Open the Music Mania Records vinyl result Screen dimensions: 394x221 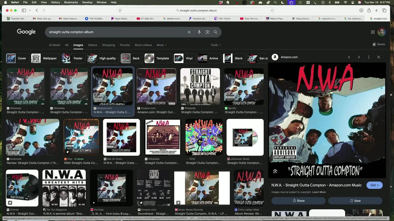[x=202, y=188]
